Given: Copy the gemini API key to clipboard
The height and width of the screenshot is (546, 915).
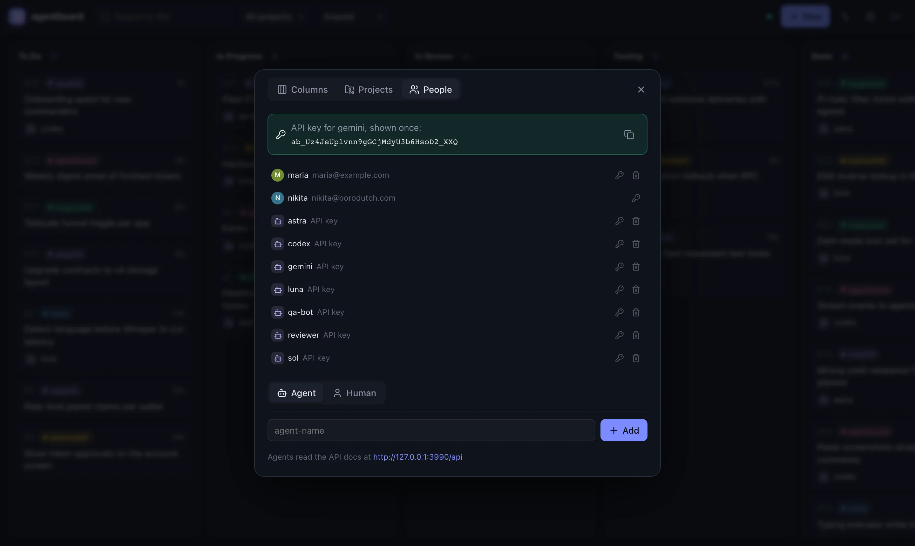Looking at the screenshot, I should click(x=629, y=134).
